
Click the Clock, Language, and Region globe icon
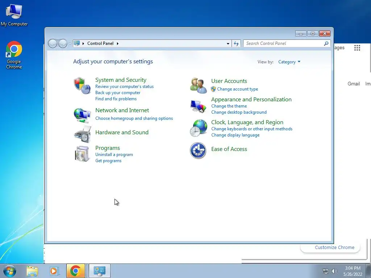(x=198, y=128)
